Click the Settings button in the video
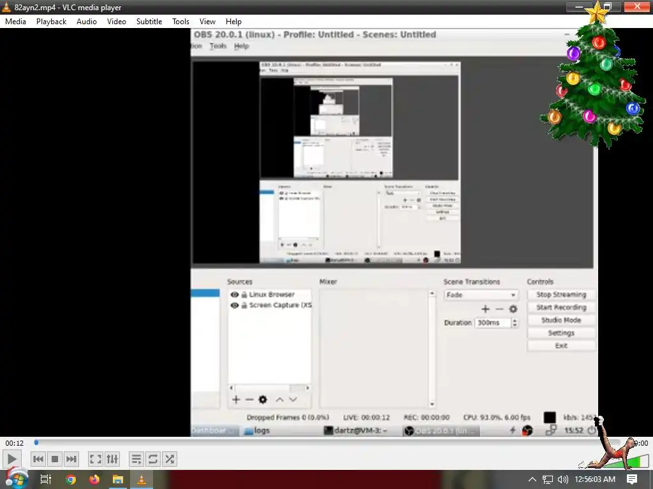The width and height of the screenshot is (653, 489). (561, 333)
